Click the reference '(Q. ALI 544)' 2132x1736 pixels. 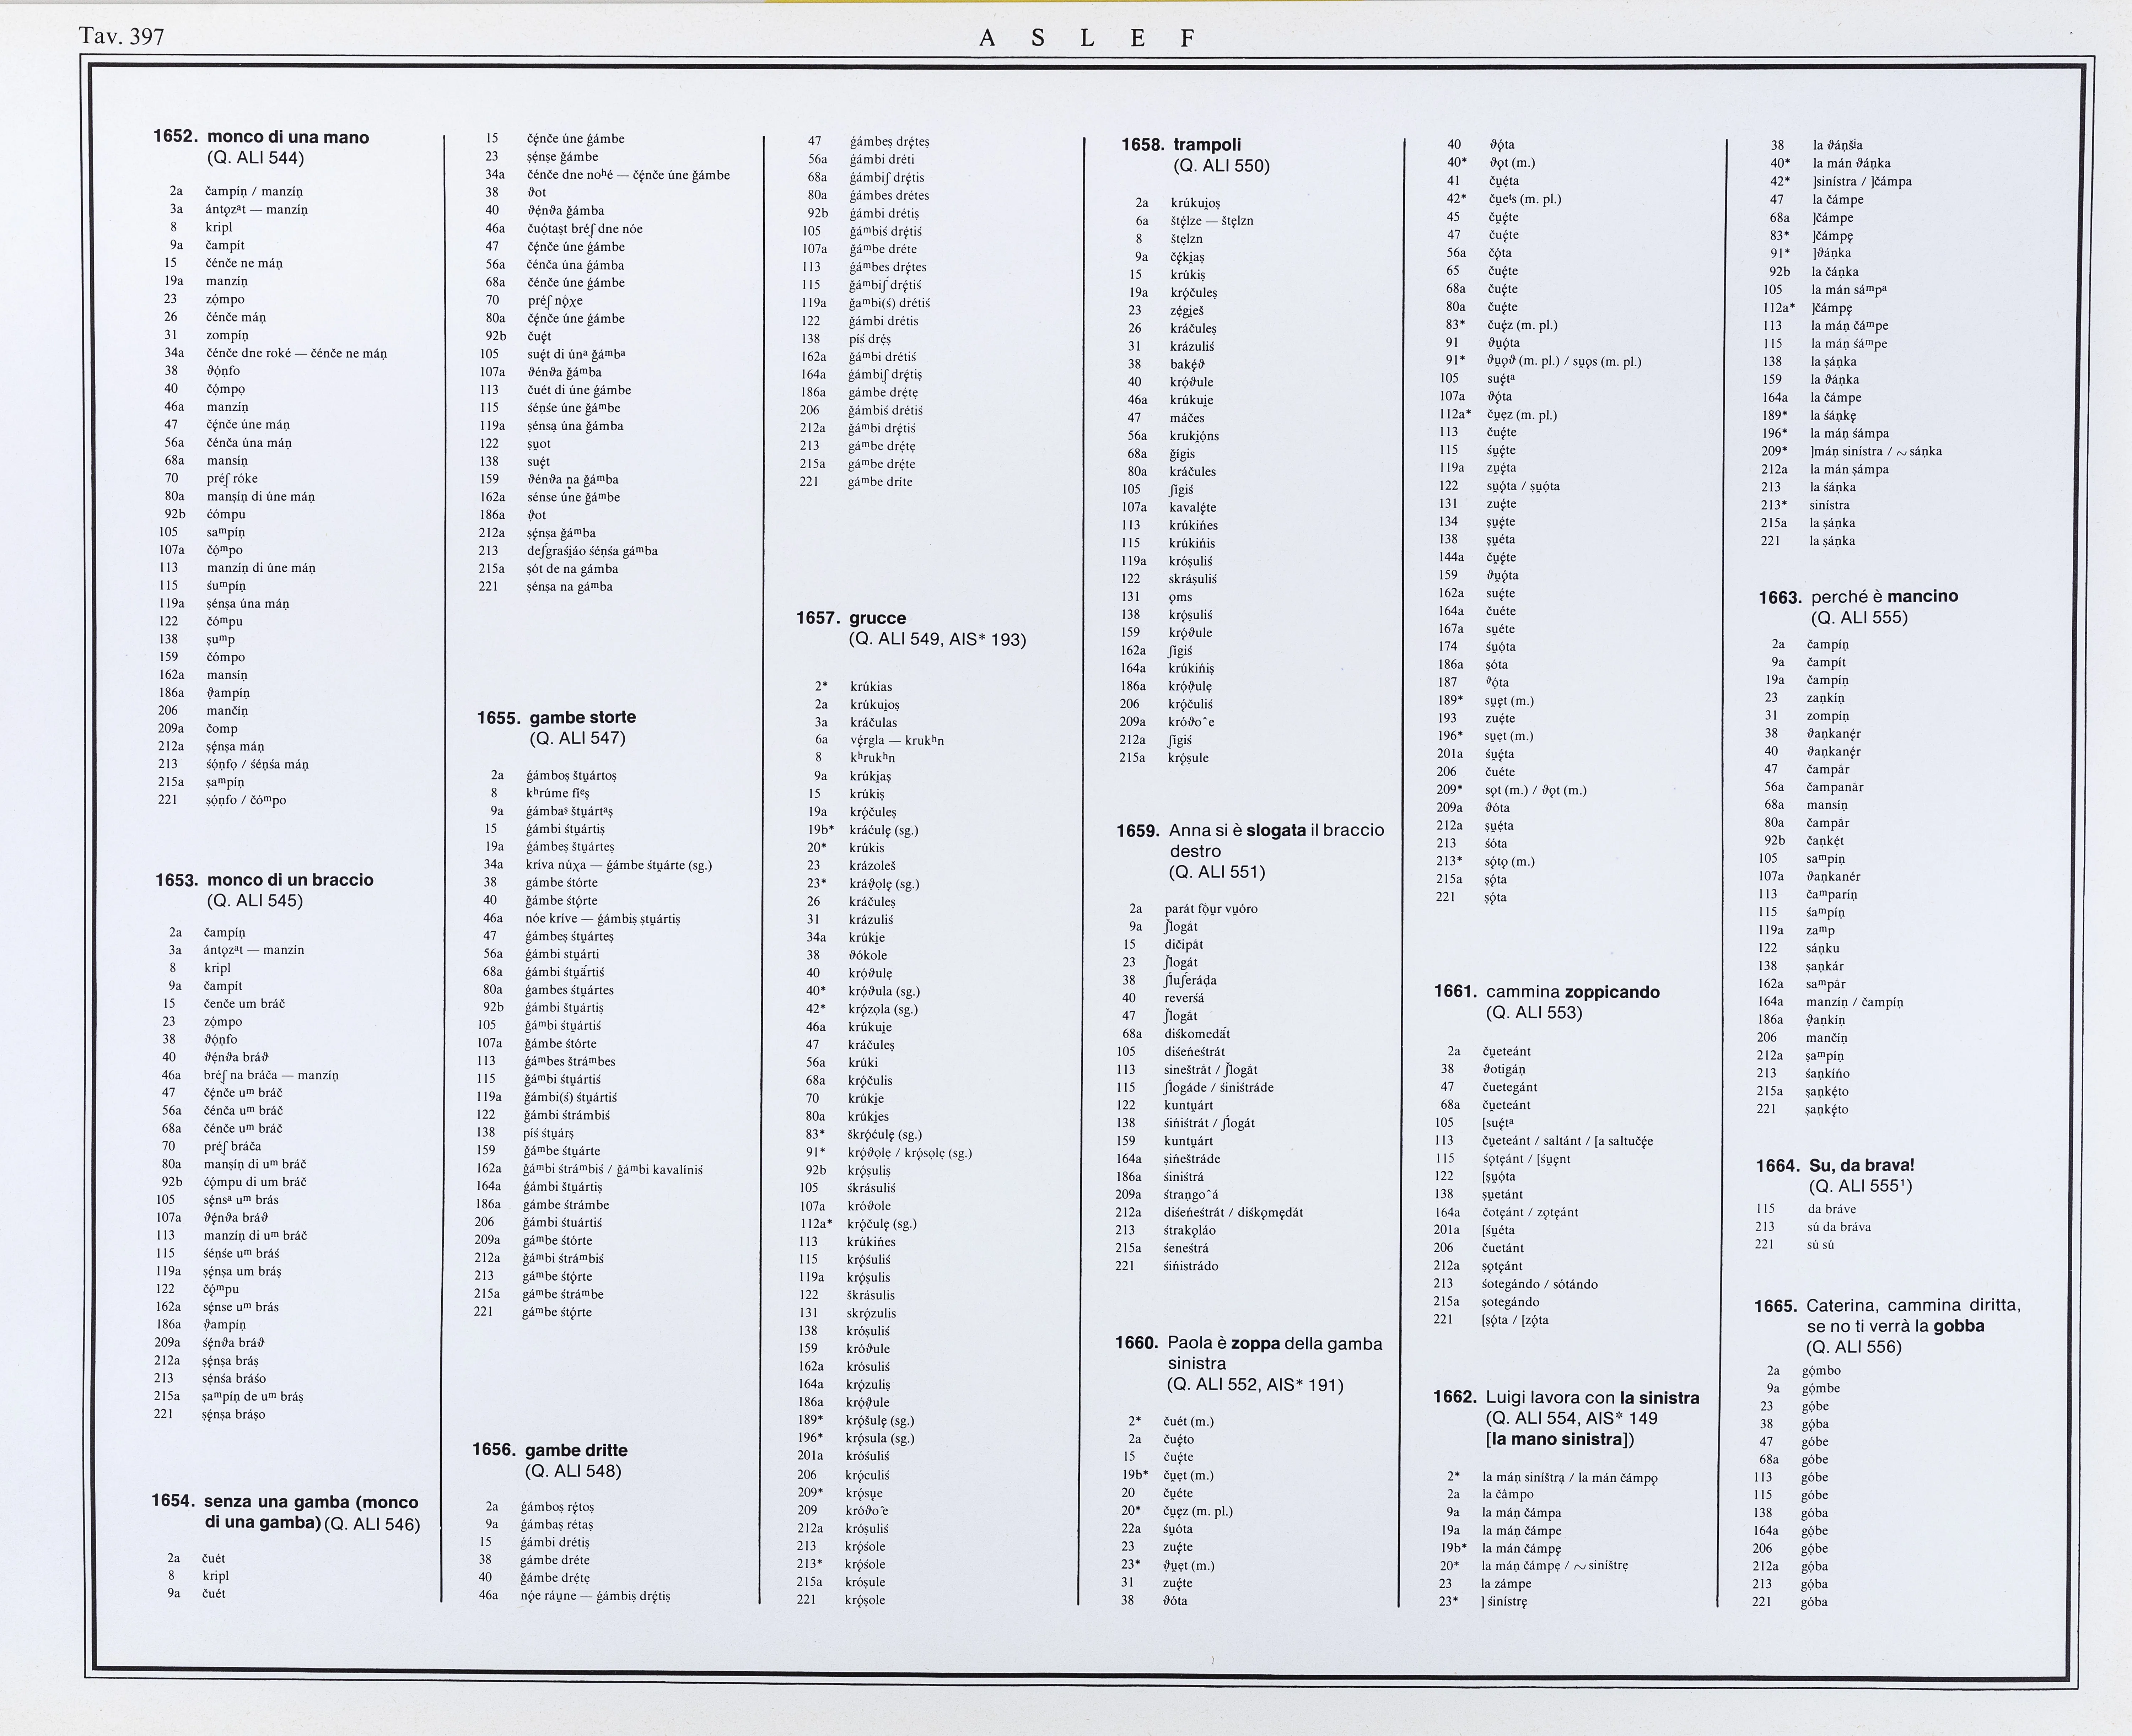(255, 158)
